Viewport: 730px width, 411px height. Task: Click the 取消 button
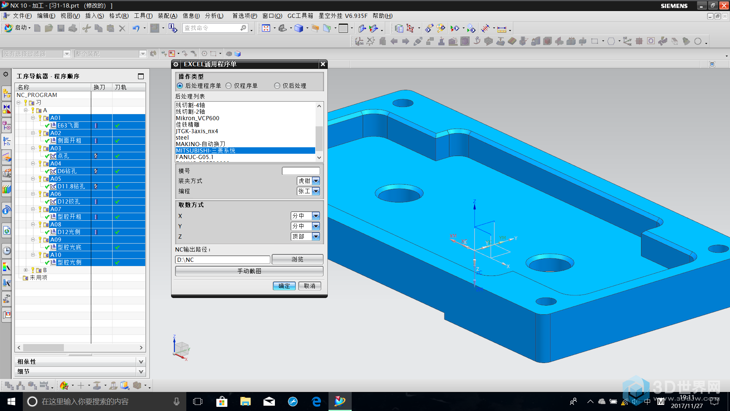309,286
